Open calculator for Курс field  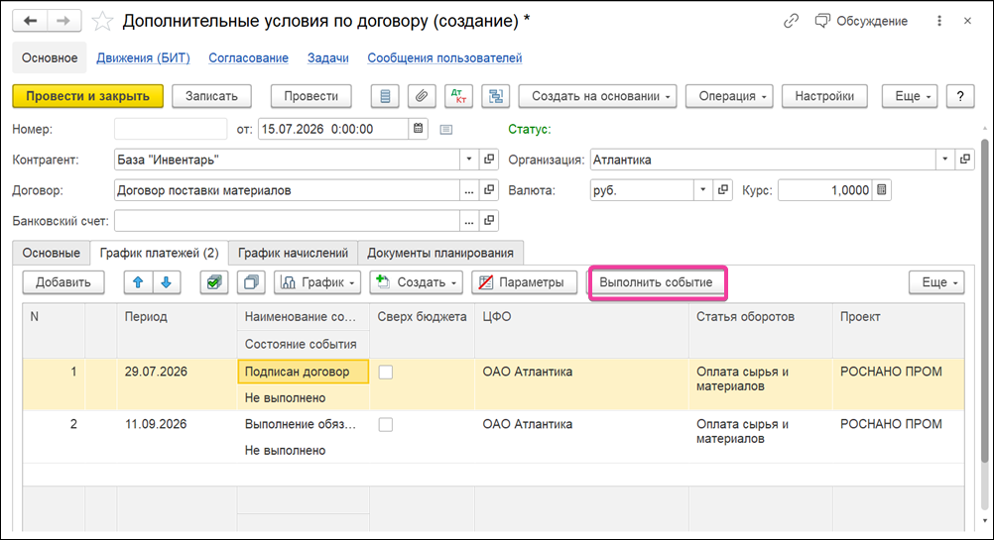pyautogui.click(x=882, y=190)
